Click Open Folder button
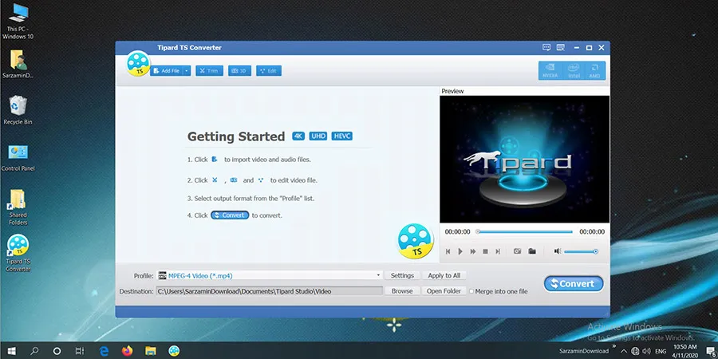 point(444,291)
